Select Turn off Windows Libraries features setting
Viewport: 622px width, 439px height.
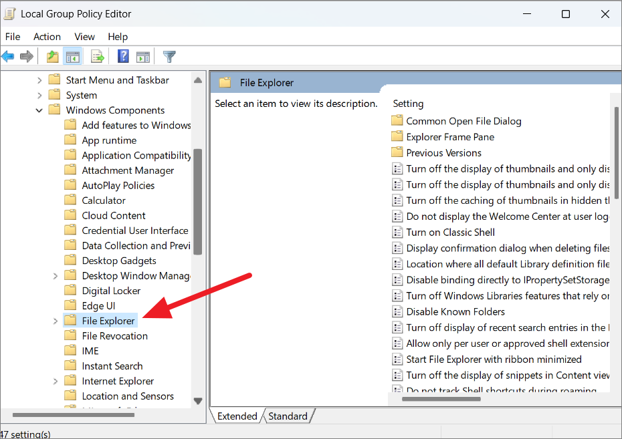[x=508, y=295]
